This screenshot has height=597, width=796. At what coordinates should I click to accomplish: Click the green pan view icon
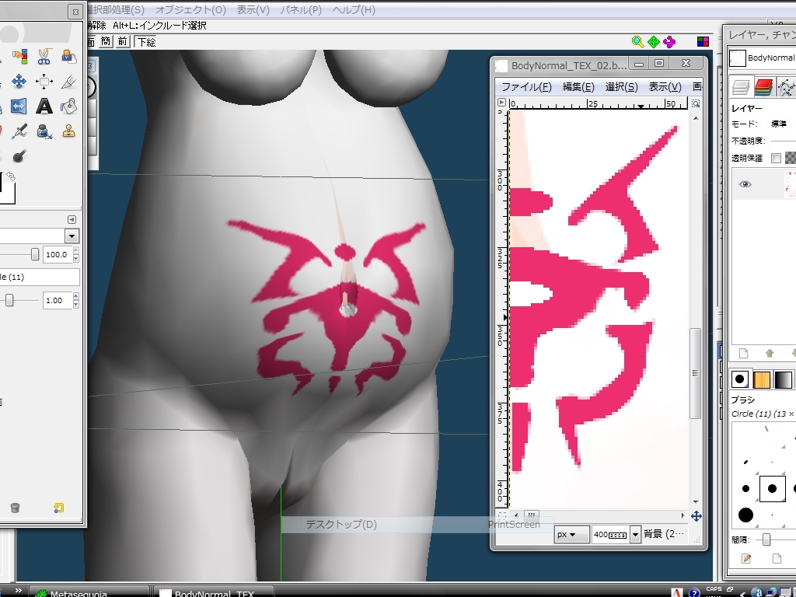tap(654, 42)
